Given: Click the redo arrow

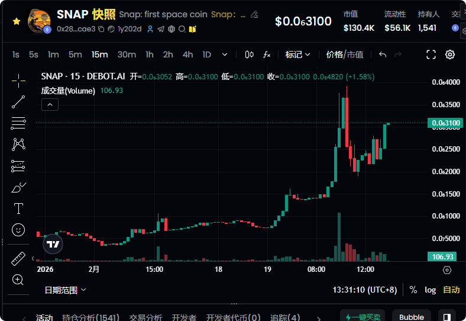Looking at the screenshot, I should coord(398,54).
